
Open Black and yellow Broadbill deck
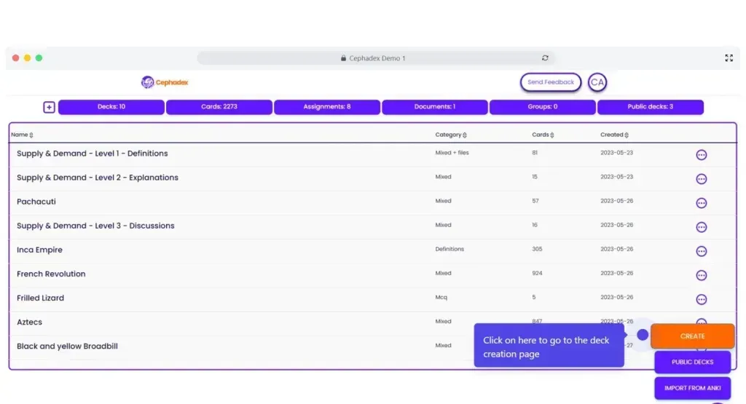point(67,346)
